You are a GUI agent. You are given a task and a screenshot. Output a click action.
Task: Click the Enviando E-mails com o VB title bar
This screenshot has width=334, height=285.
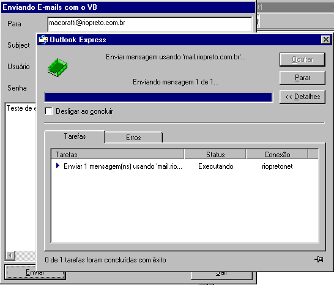point(128,7)
